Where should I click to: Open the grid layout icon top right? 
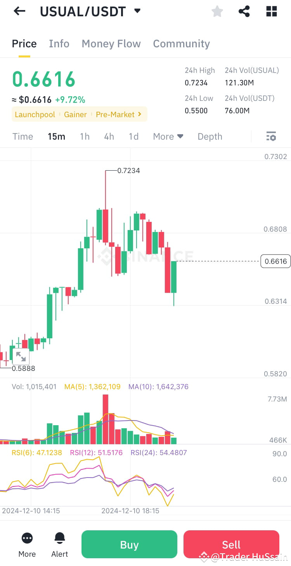click(271, 11)
